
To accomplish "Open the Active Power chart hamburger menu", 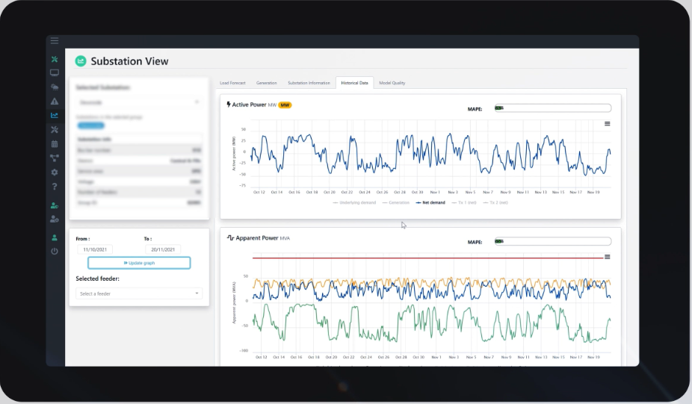I will [608, 124].
